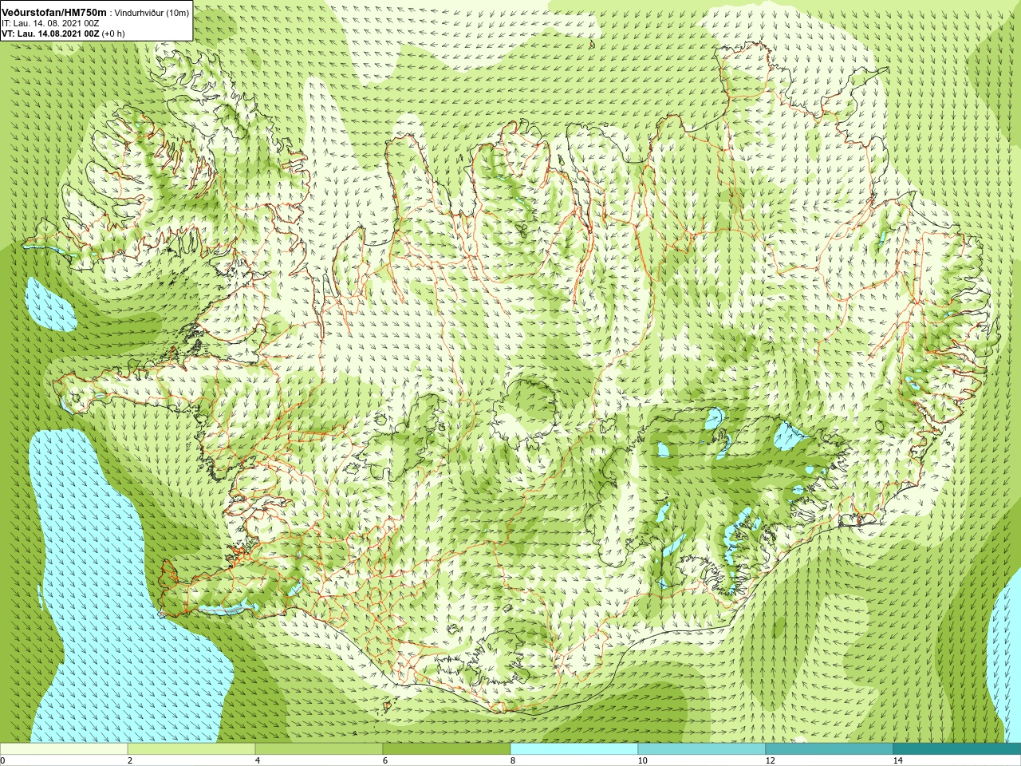Click the legend scale label '6'
This screenshot has height=766, width=1021.
pos(385,760)
